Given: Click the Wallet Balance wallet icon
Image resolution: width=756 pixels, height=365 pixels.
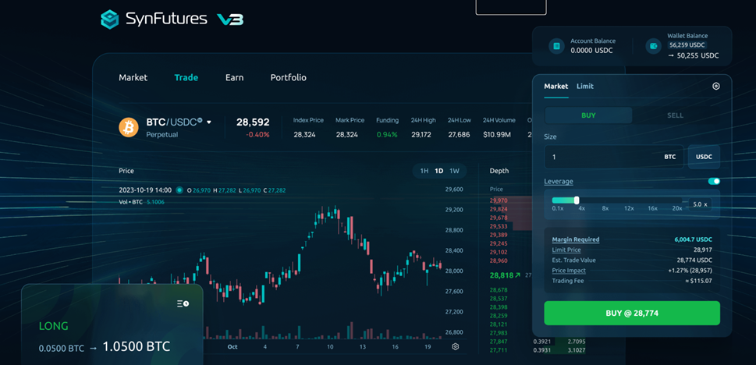Looking at the screenshot, I should [654, 46].
